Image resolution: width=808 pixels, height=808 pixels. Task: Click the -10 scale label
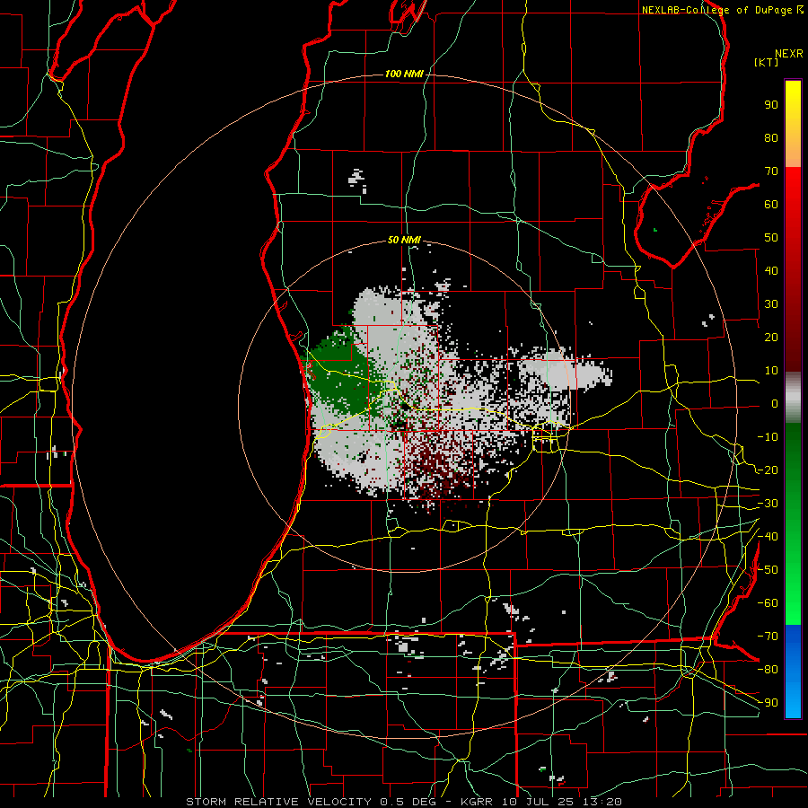point(768,437)
